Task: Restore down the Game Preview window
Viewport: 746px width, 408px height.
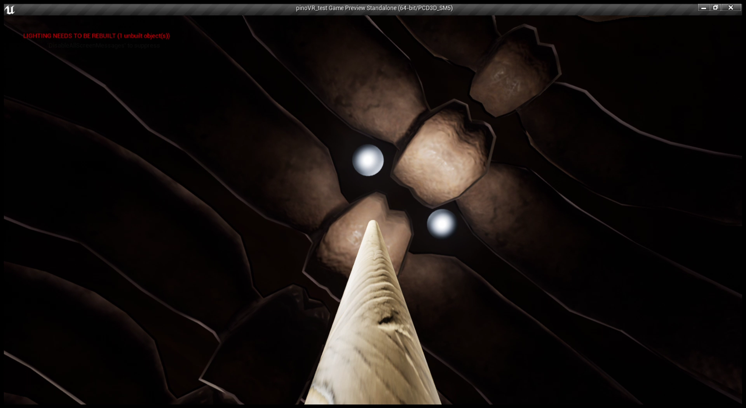Action: coord(715,8)
